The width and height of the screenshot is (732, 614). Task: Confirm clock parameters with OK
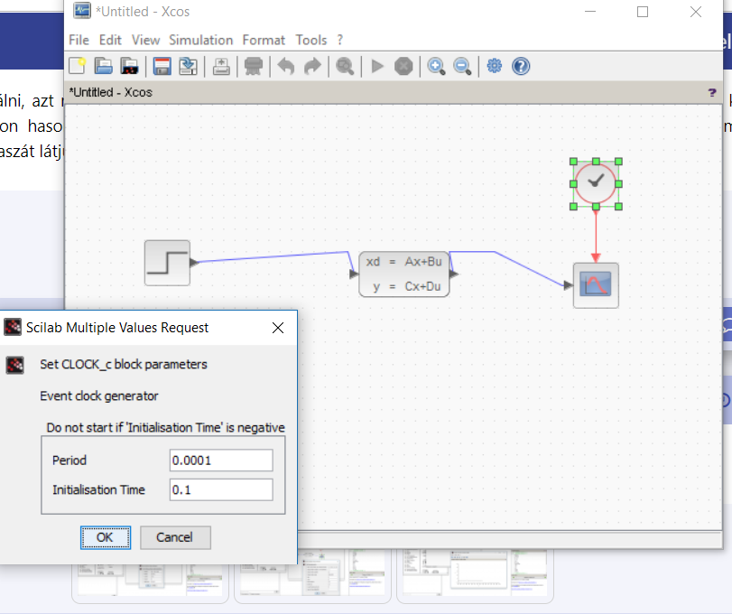click(x=105, y=537)
